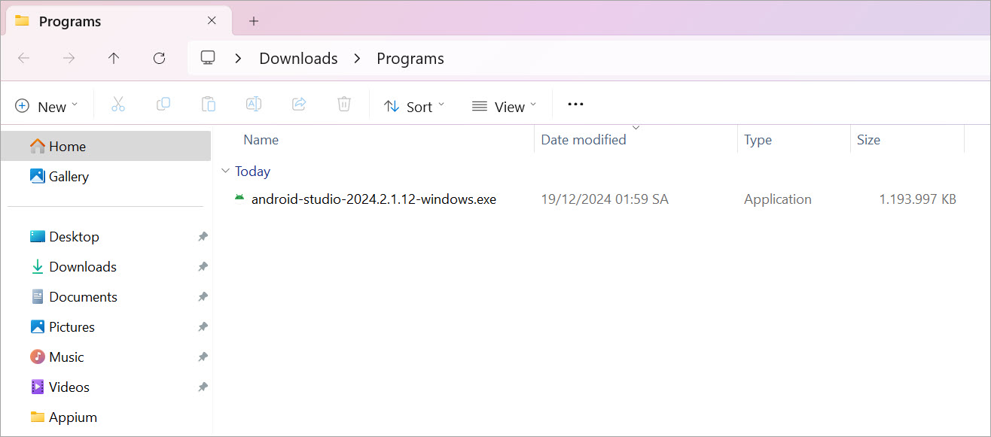
Task: Unpin Pictures using its pin icon
Action: click(x=203, y=326)
